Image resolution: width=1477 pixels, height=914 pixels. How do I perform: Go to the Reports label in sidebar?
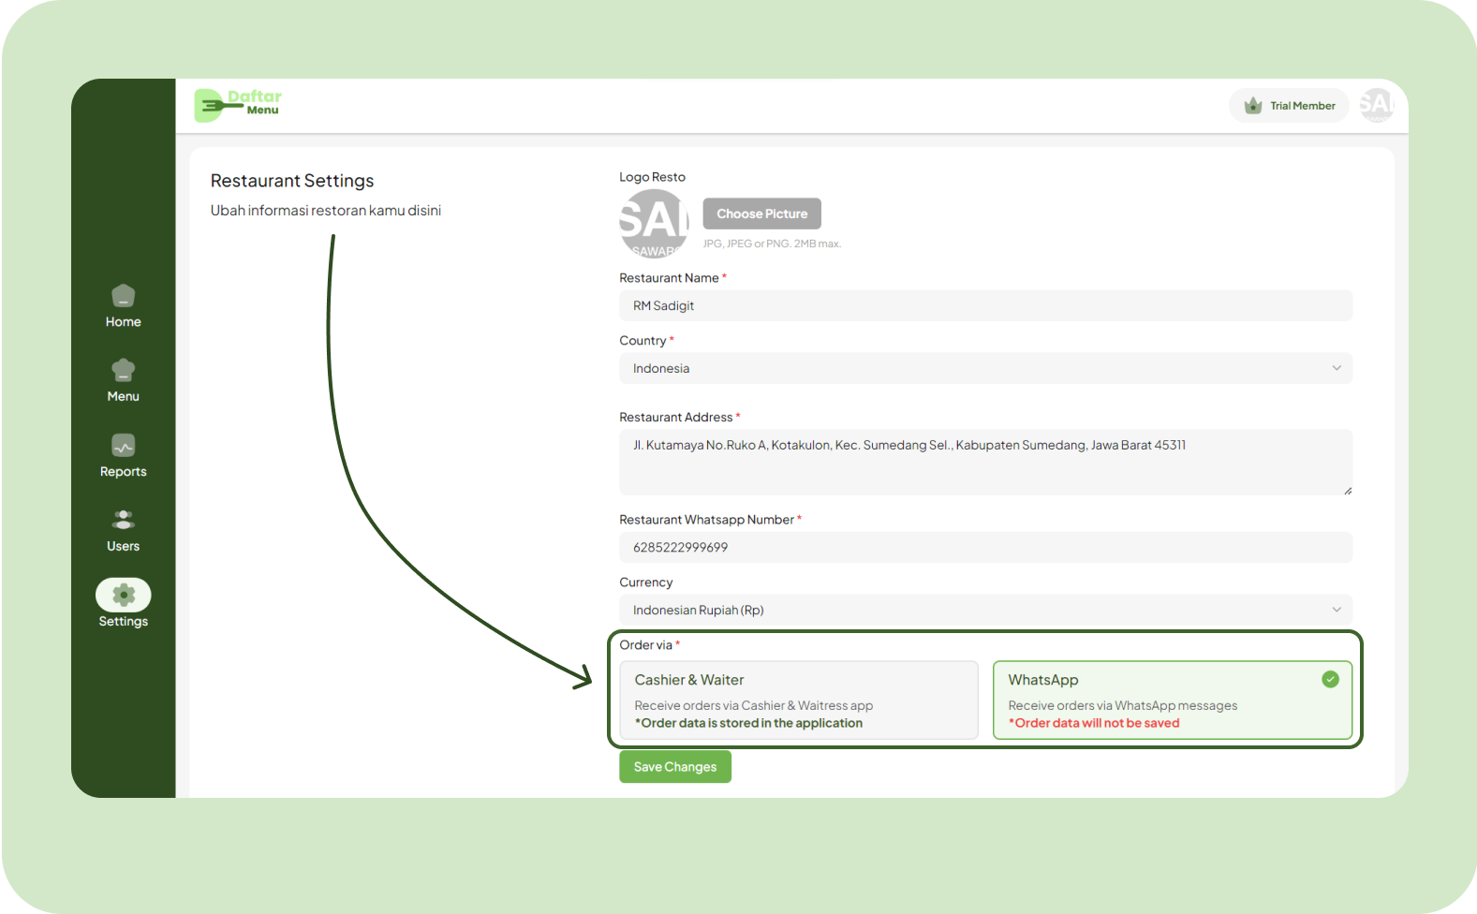123,472
